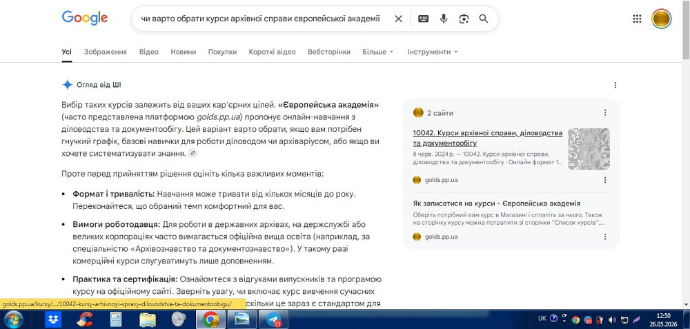690x329 pixels.
Task: Click the '2 сайти' sources header
Action: coord(440,113)
